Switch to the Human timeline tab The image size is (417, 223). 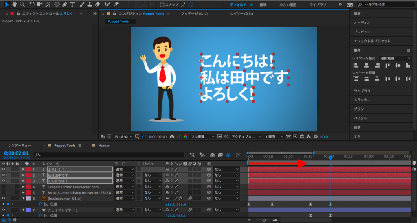pyautogui.click(x=104, y=145)
